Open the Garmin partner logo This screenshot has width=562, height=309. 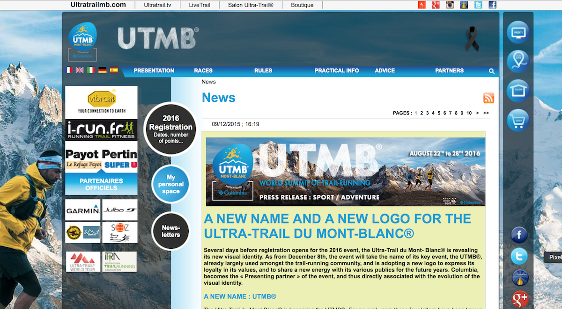[x=83, y=210]
